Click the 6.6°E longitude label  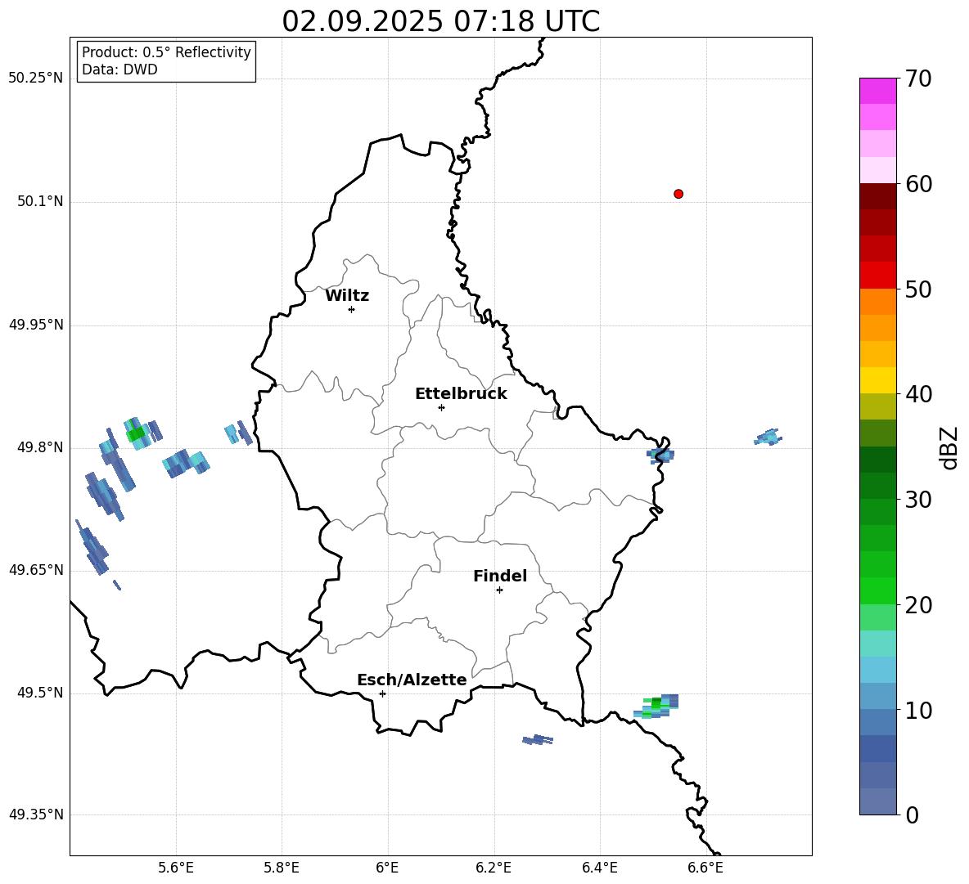705,868
